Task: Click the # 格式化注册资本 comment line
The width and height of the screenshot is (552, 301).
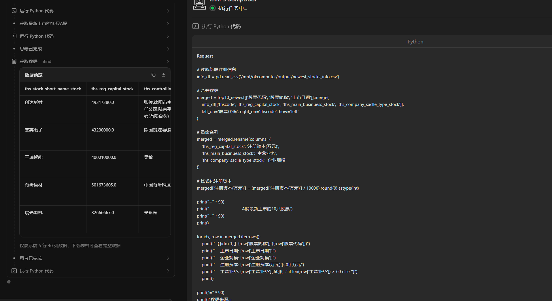Action: [x=214, y=181]
